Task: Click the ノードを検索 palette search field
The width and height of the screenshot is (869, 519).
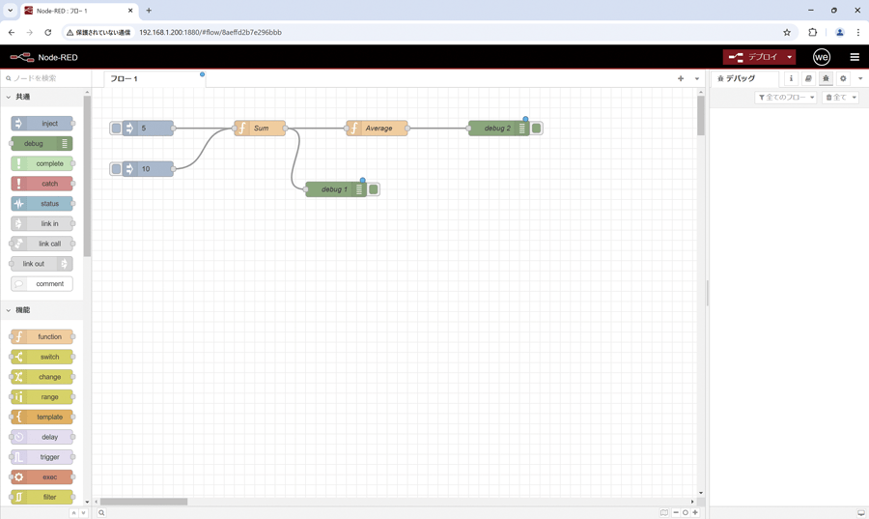Action: 48,78
